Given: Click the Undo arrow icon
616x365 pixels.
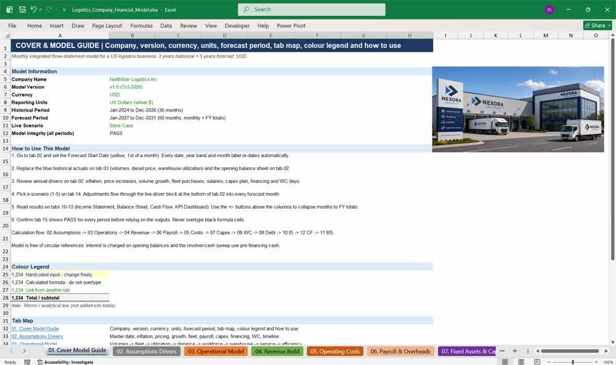Looking at the screenshot, I should pyautogui.click(x=33, y=9).
